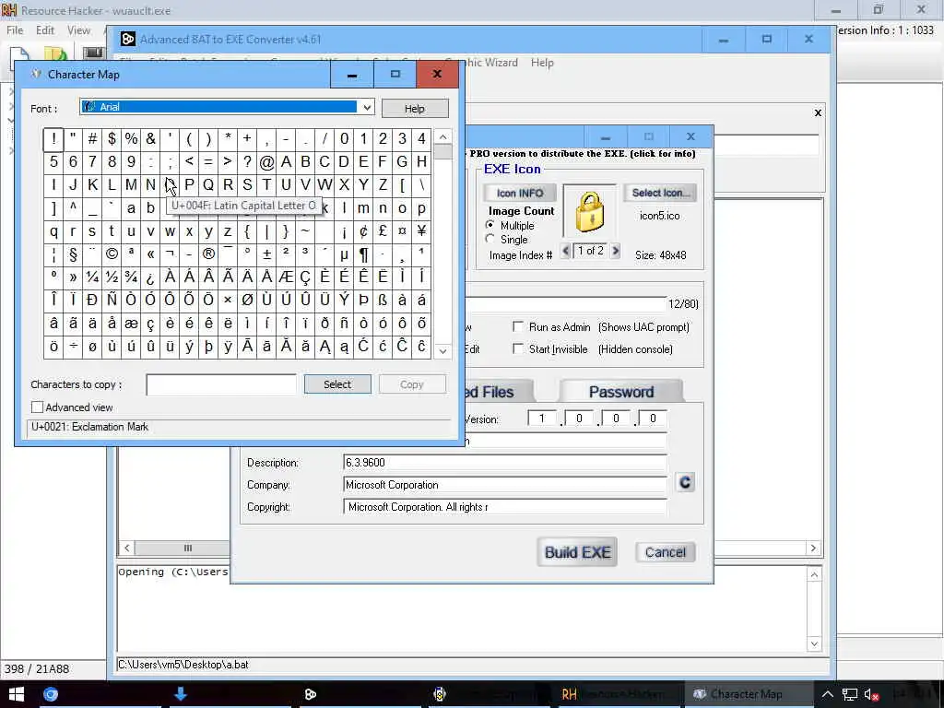Click the Select Icon... button
The image size is (944, 708).
point(660,193)
